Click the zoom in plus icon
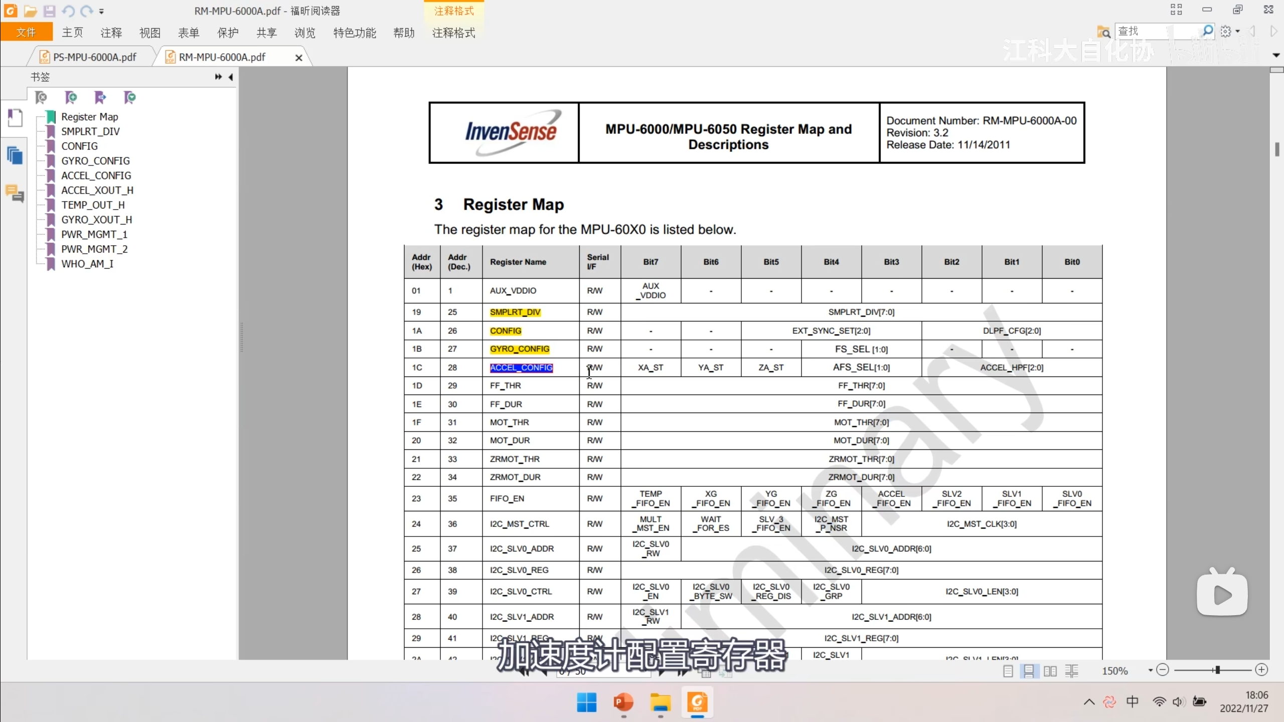This screenshot has height=722, width=1284. pyautogui.click(x=1262, y=670)
